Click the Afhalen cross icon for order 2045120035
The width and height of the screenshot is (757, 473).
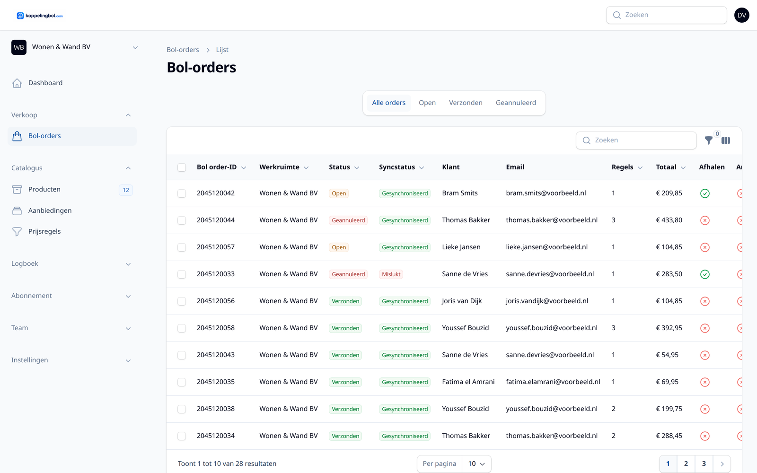(705, 382)
